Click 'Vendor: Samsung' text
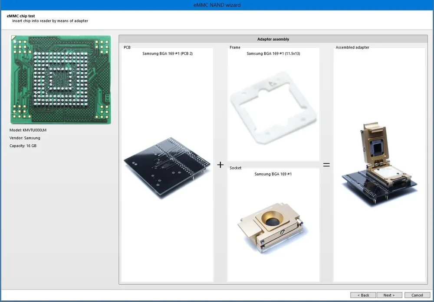The image size is (434, 302). point(25,138)
